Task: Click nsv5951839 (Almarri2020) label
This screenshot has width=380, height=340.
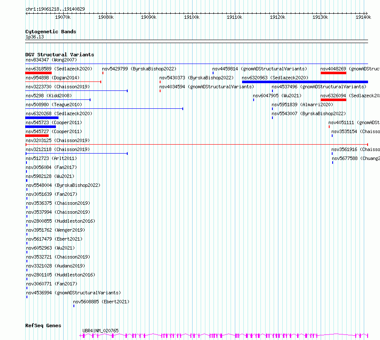Action: click(302, 105)
